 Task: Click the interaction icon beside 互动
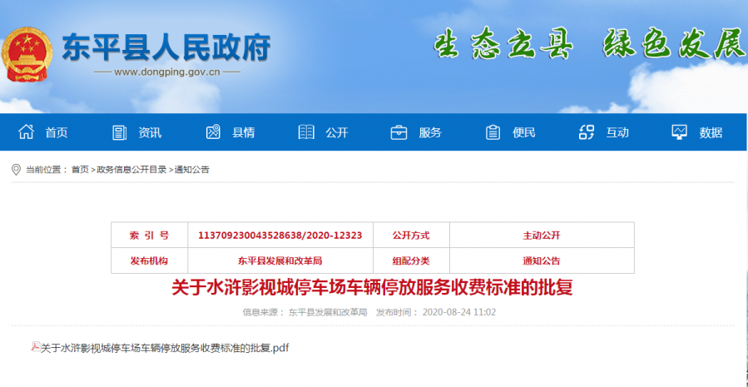(x=587, y=132)
